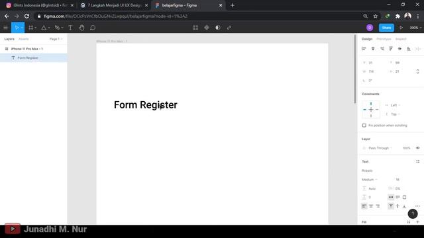The image size is (424, 238).
Task: Reload the browser page
Action: (26, 16)
